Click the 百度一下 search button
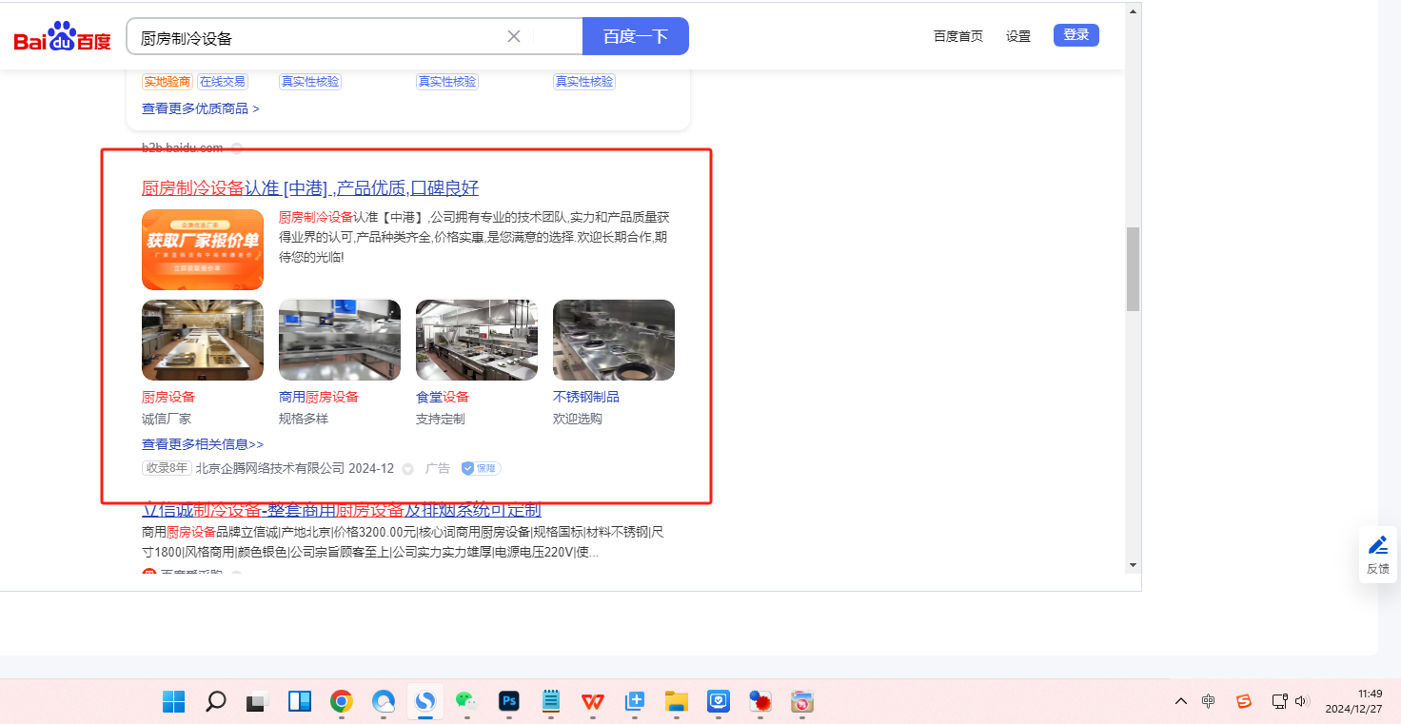Image resolution: width=1401 pixels, height=724 pixels. [635, 37]
